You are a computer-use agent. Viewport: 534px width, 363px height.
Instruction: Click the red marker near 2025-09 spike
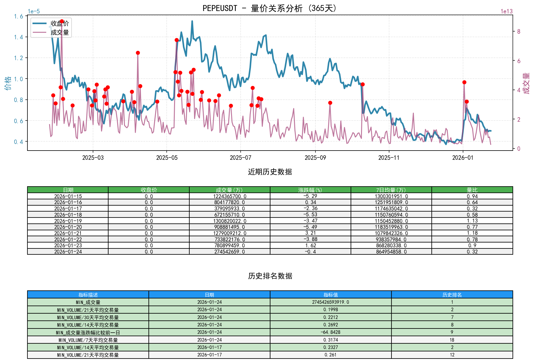click(330, 103)
